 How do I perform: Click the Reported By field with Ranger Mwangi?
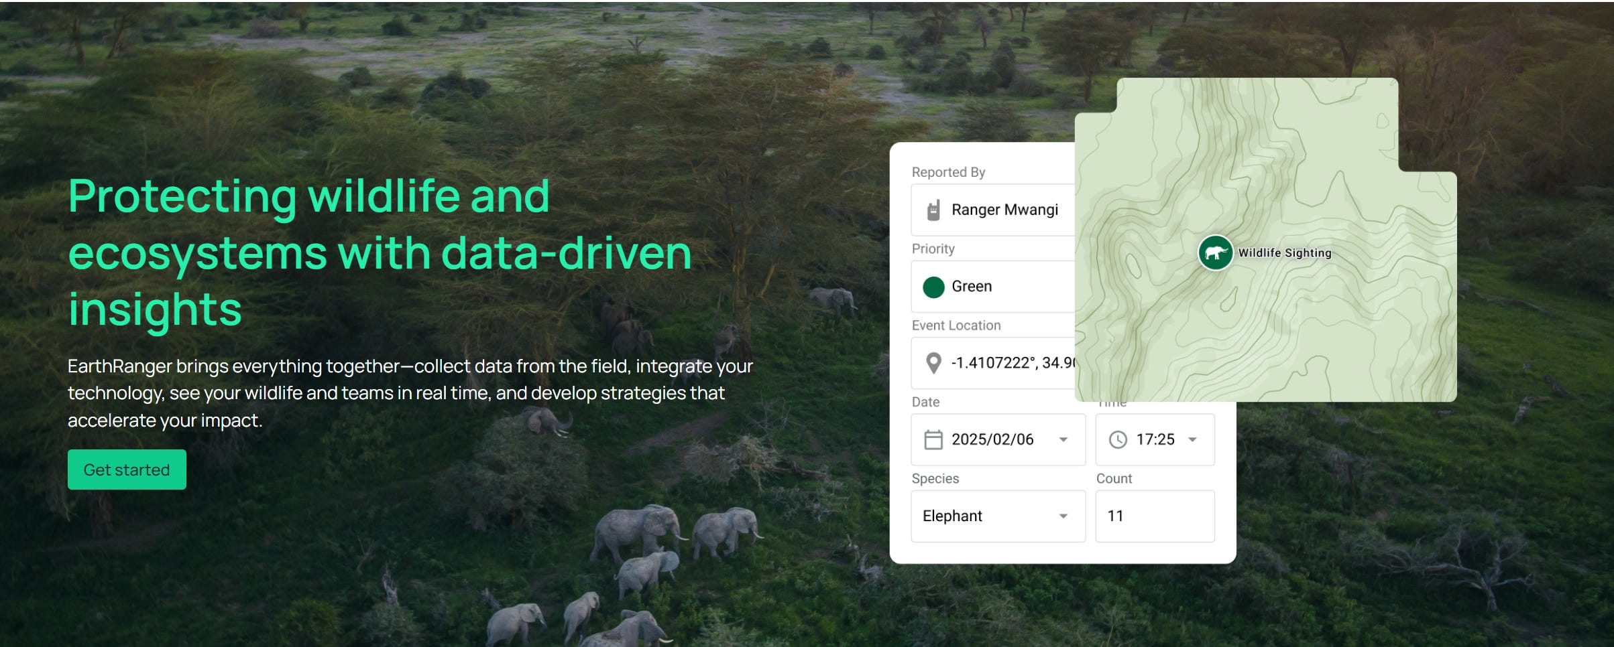[993, 210]
